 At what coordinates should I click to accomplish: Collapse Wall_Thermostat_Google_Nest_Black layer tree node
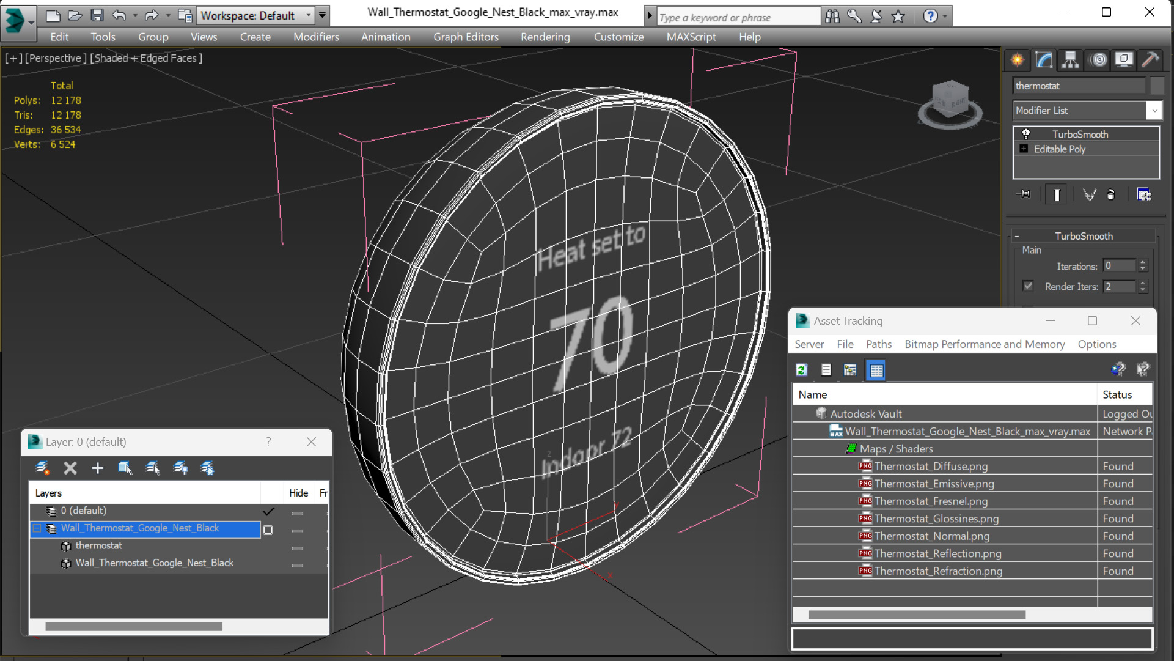(x=37, y=528)
